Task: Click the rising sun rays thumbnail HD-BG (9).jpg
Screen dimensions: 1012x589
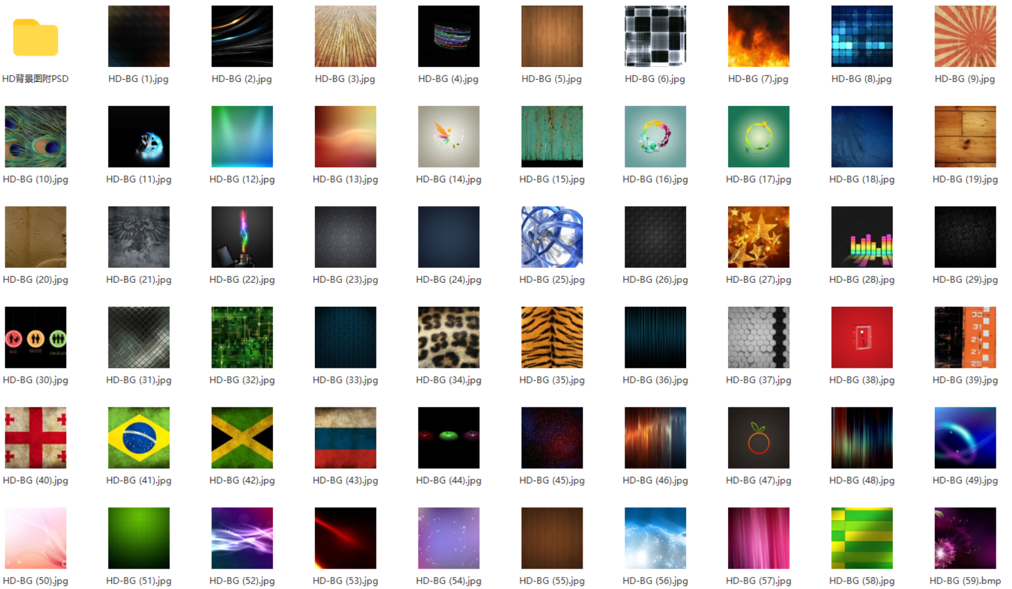Action: 965,37
